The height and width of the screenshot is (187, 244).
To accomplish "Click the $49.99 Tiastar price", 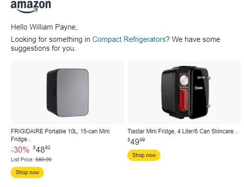I will (x=136, y=141).
